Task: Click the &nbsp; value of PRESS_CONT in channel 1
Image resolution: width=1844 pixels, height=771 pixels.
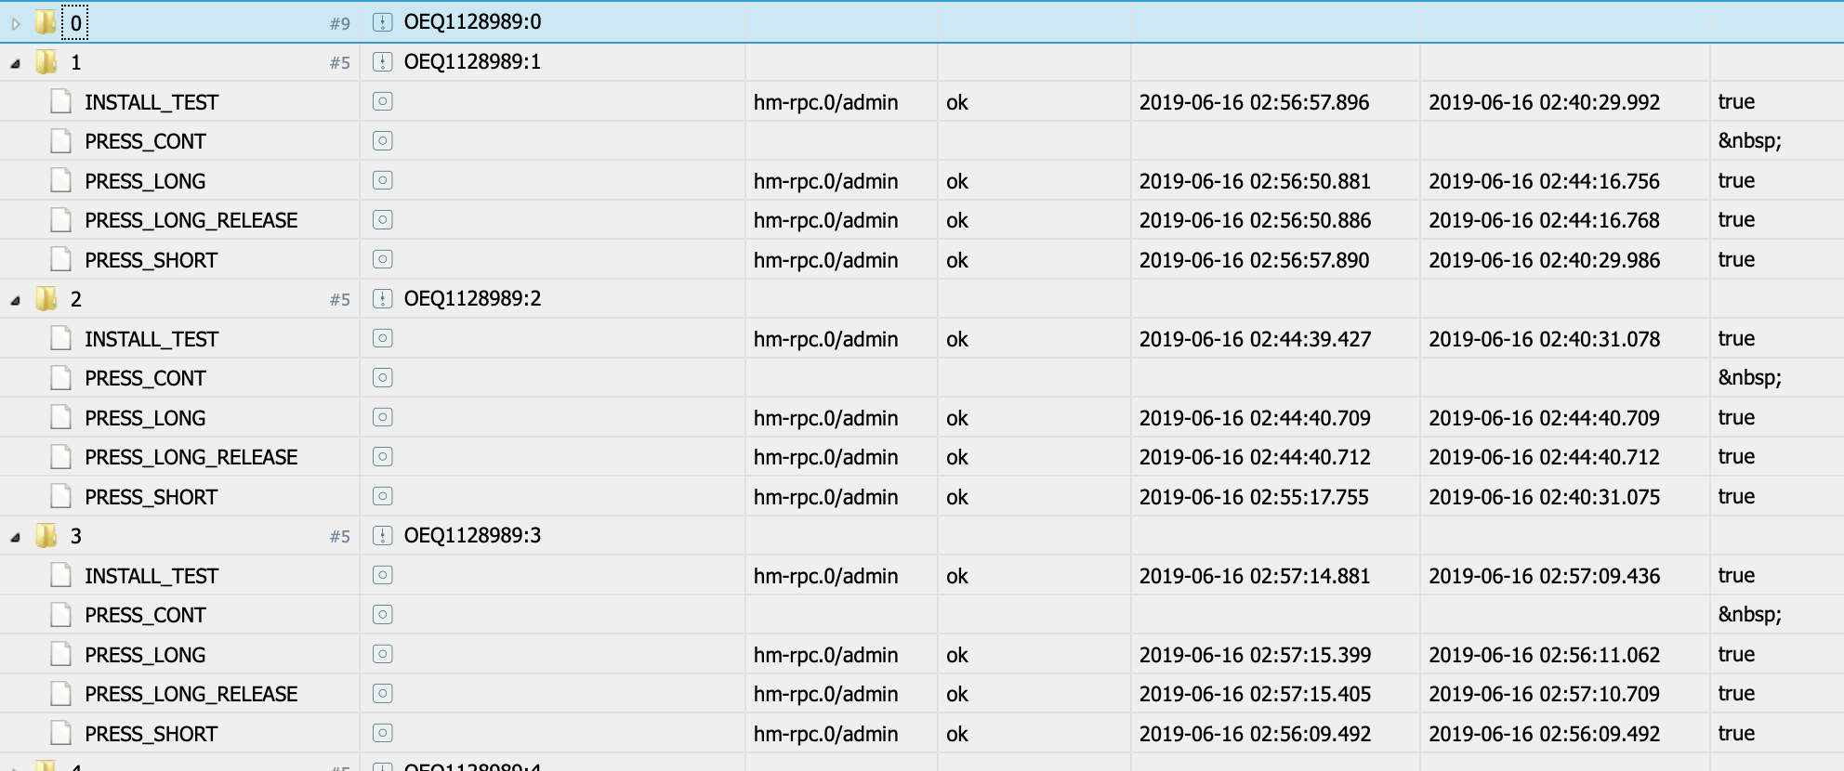Action: (x=1749, y=141)
